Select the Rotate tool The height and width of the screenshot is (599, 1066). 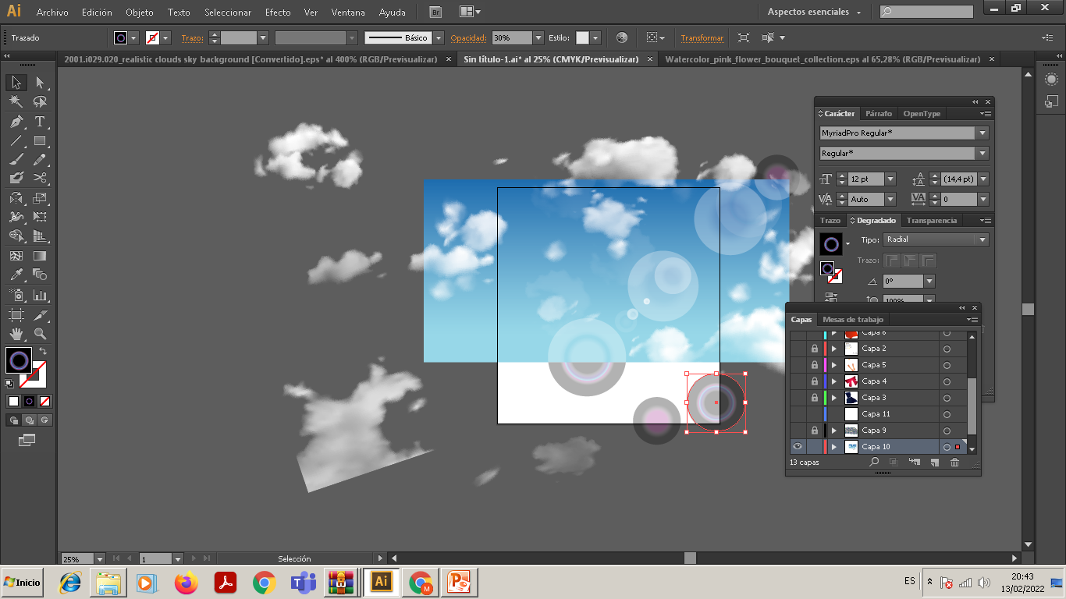pyautogui.click(x=16, y=198)
